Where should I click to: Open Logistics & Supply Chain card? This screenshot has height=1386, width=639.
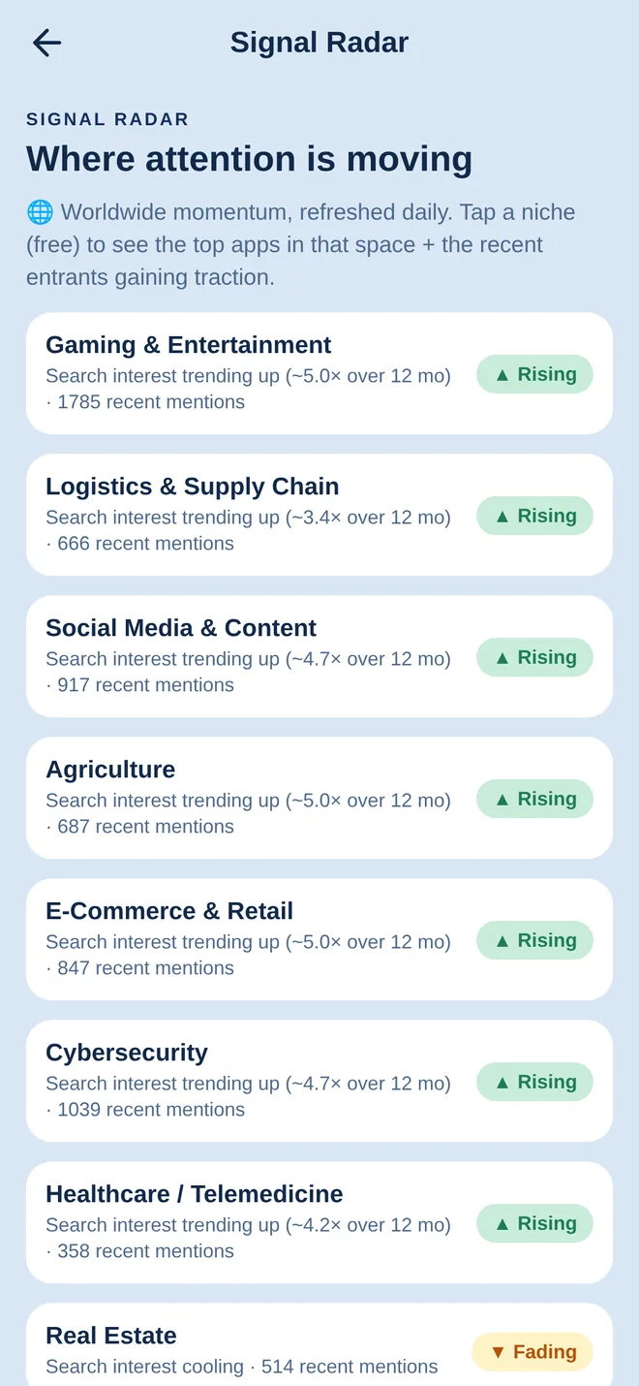[x=319, y=515]
